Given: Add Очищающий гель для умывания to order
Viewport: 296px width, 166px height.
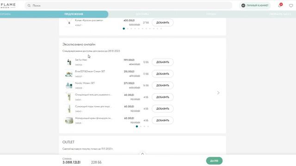Looking at the screenshot, I should [162, 97].
